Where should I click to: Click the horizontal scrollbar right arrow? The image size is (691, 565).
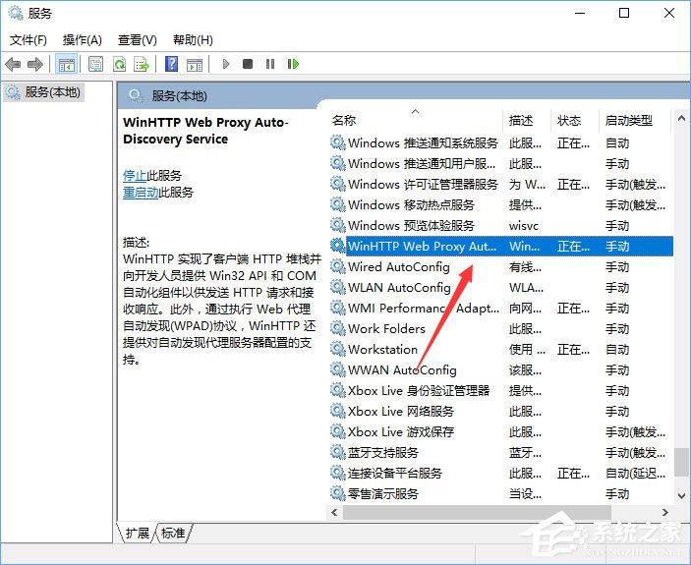(x=665, y=512)
